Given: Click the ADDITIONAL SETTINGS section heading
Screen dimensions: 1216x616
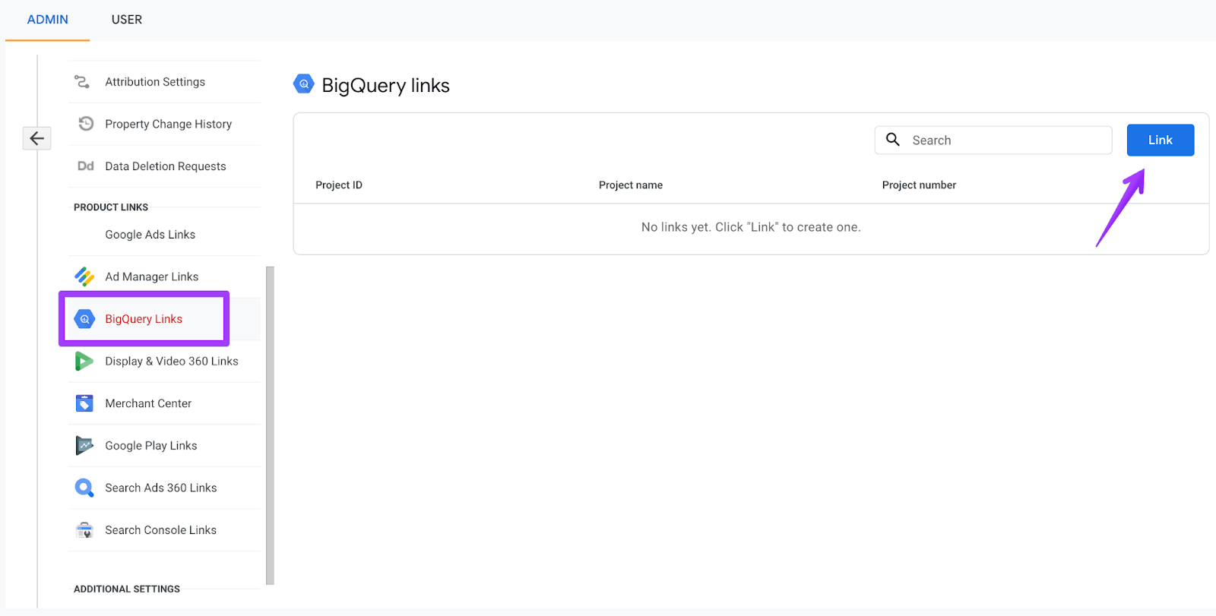Looking at the screenshot, I should pos(127,589).
